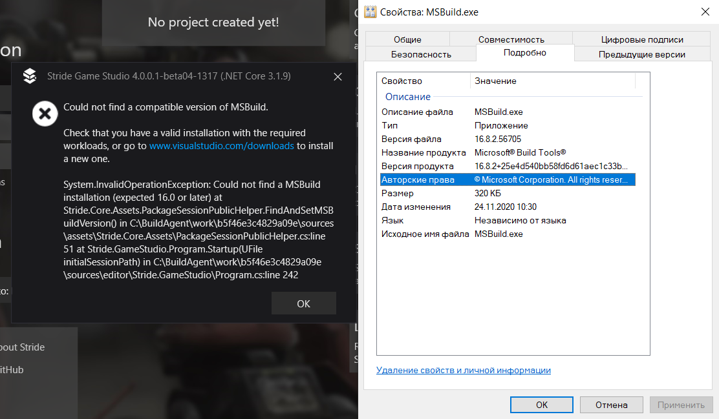719x419 pixels.
Task: Click the MSBuild.exe properties window icon
Action: [370, 12]
